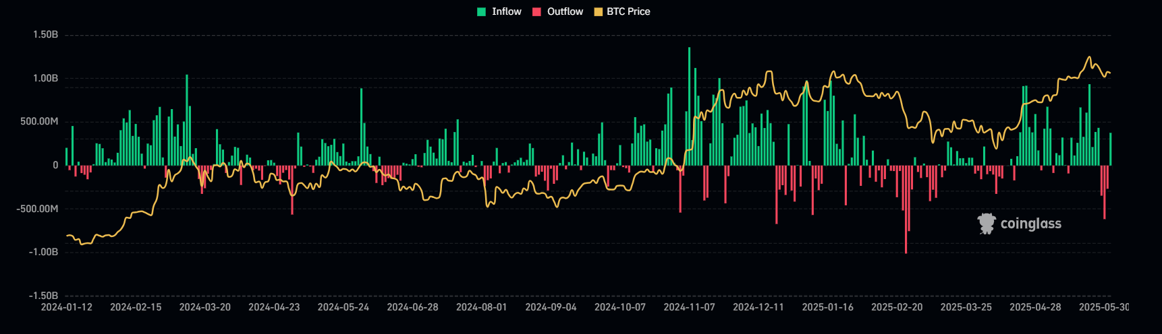Image resolution: width=1162 pixels, height=334 pixels.
Task: Click the 2024-02-15 date label
Action: pyautogui.click(x=136, y=307)
